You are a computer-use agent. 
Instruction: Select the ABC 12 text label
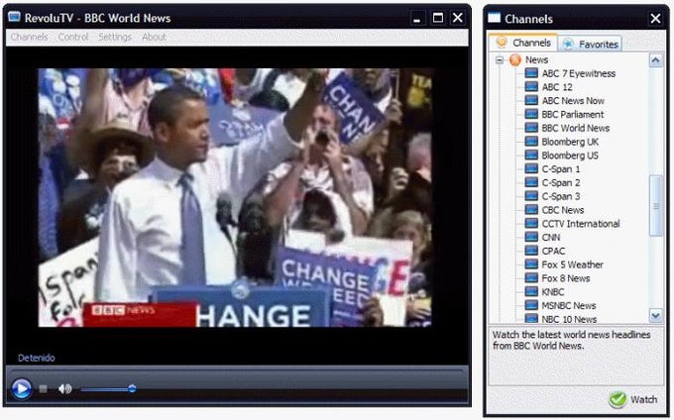(x=557, y=87)
